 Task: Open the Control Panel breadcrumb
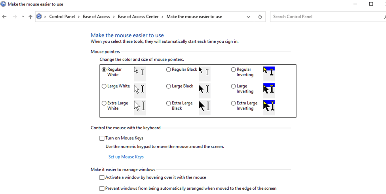pos(62,17)
